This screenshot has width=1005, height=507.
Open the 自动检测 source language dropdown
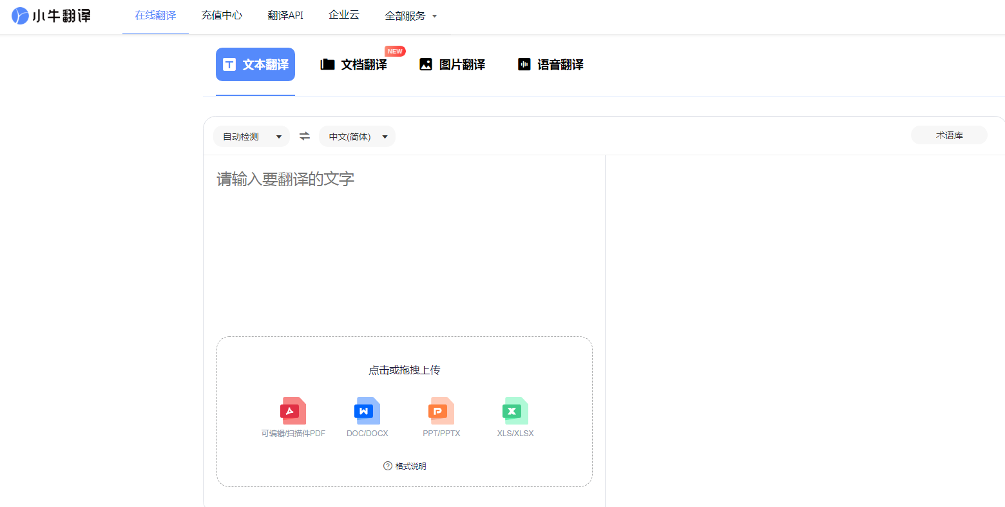(251, 136)
